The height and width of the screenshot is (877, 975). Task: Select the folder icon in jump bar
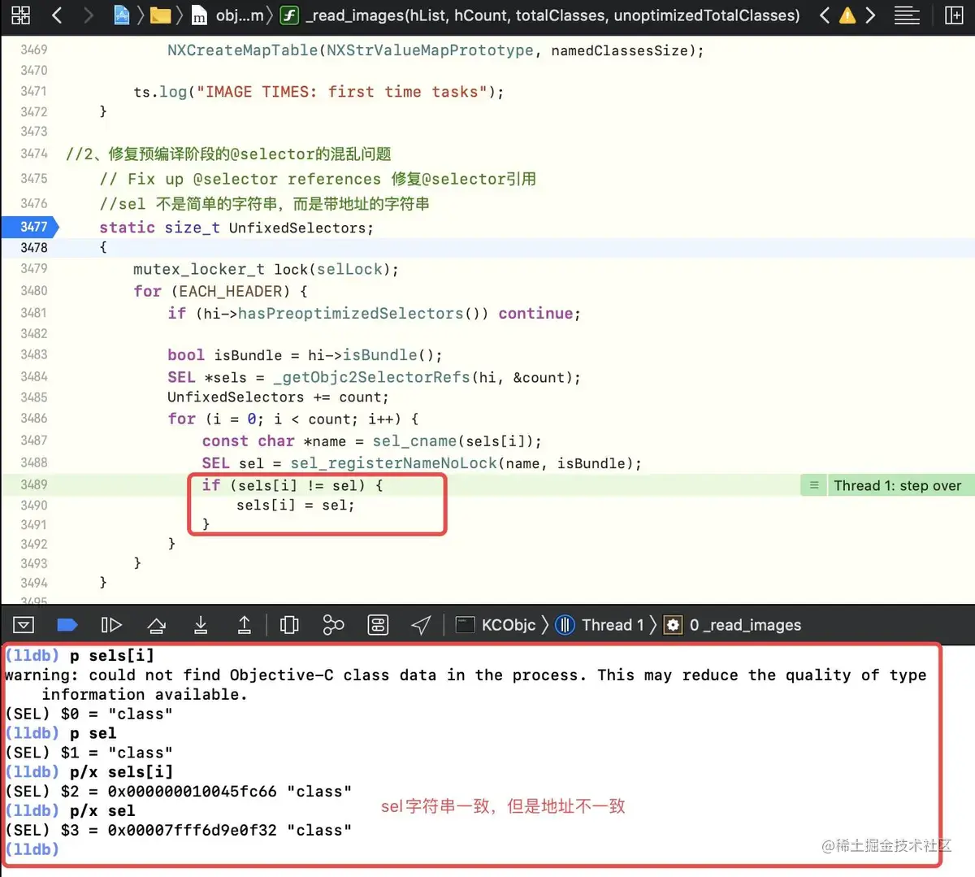[x=161, y=15]
